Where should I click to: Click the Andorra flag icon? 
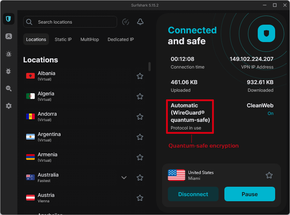pyautogui.click(x=30, y=116)
